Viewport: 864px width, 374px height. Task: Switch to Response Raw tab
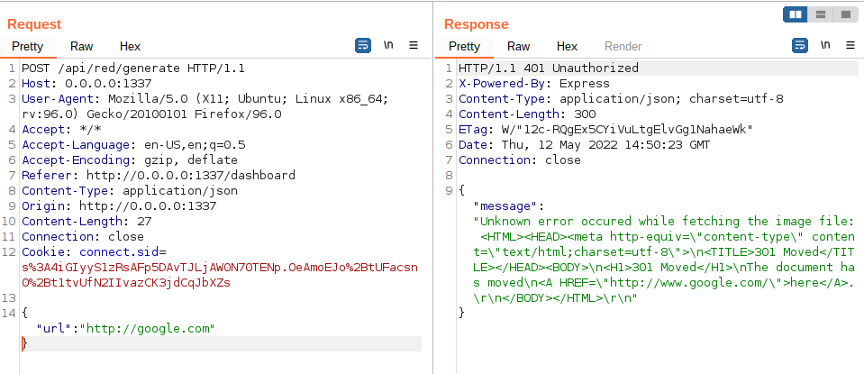click(519, 47)
